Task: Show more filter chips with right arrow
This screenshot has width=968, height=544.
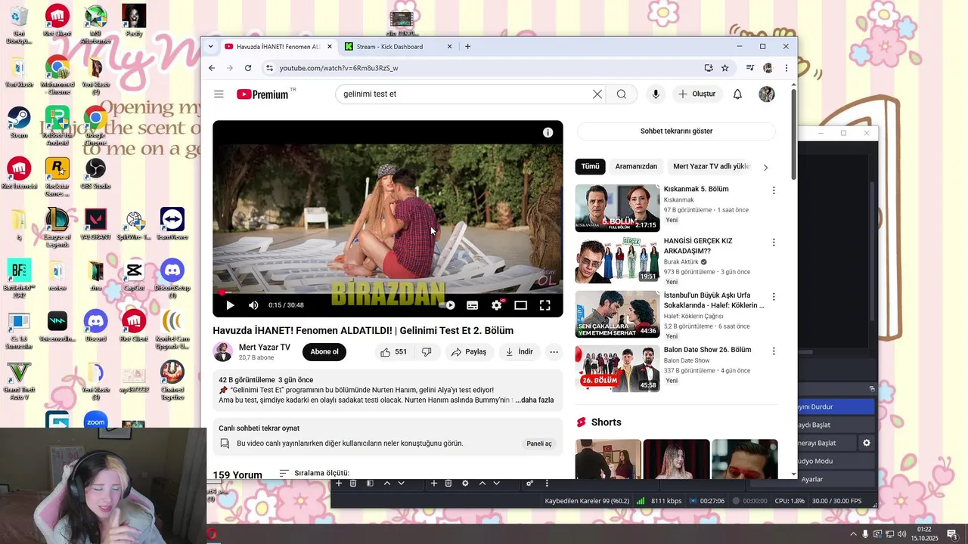Action: (x=765, y=167)
